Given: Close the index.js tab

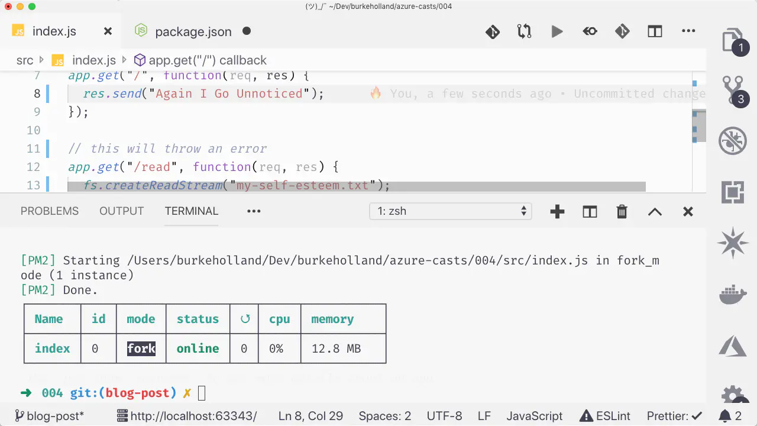Looking at the screenshot, I should pyautogui.click(x=108, y=31).
